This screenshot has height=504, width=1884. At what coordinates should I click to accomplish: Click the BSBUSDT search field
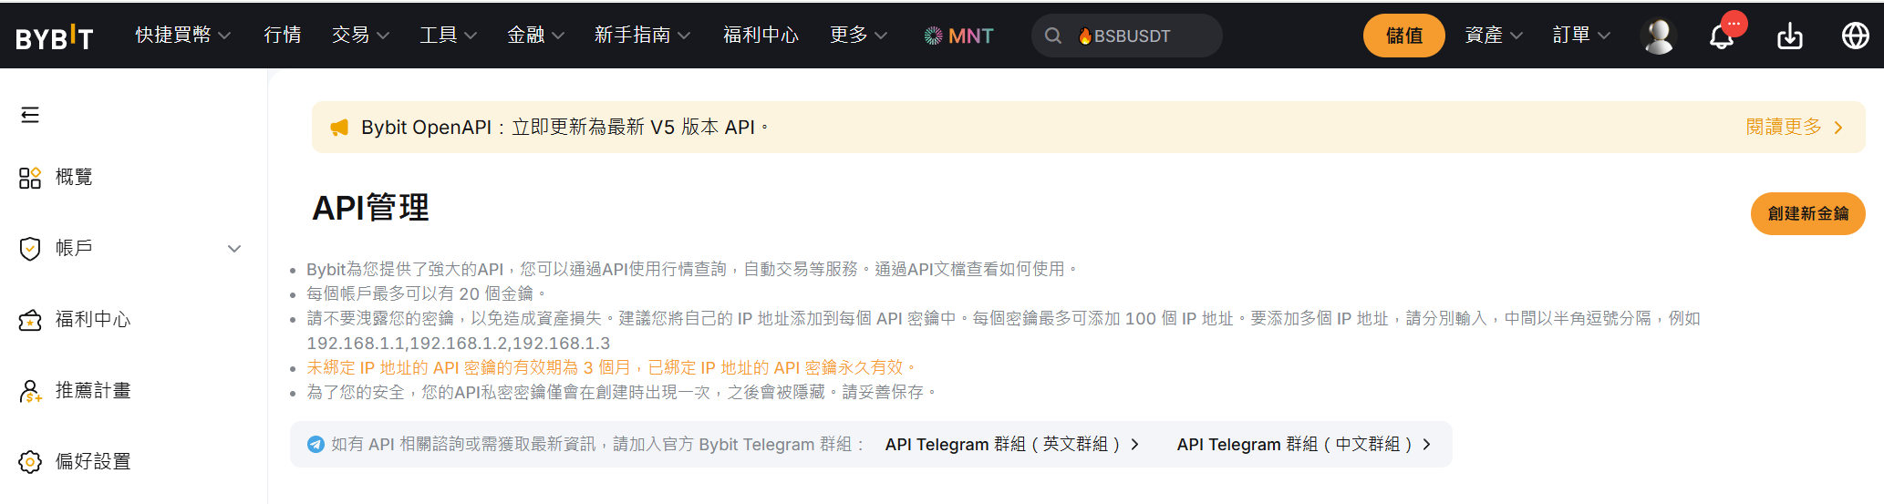point(1127,36)
